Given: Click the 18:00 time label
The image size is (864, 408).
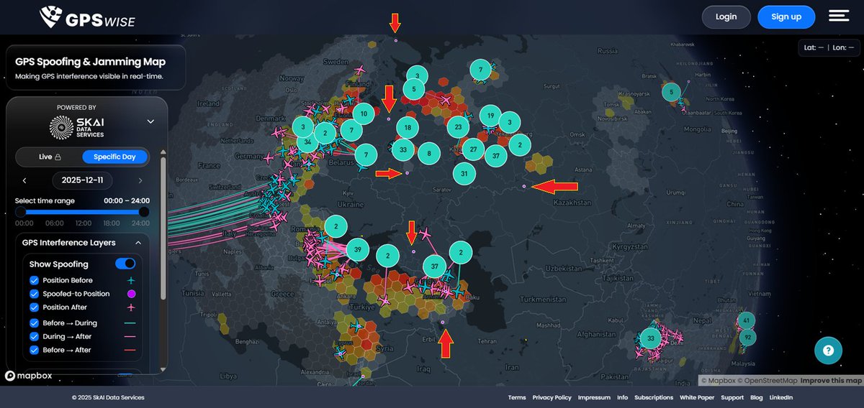Looking at the screenshot, I should [x=112, y=223].
